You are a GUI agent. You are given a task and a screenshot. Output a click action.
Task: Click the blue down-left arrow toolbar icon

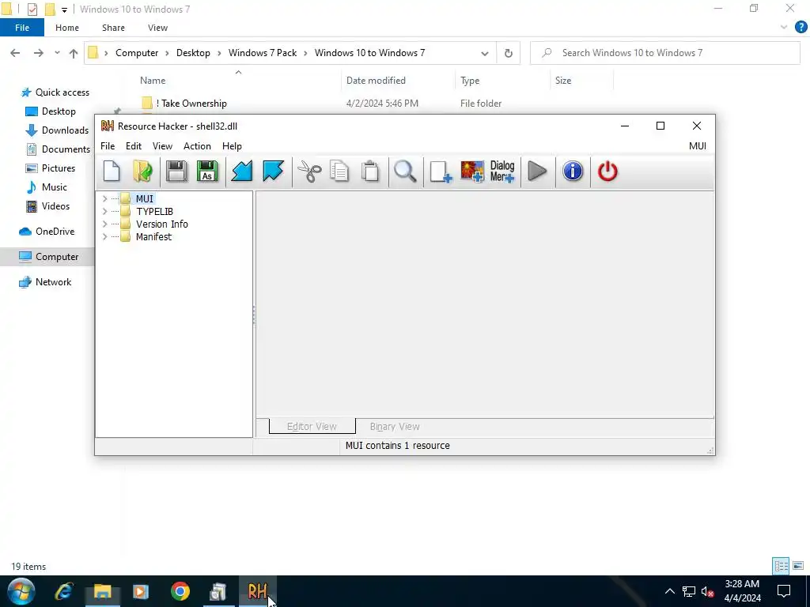(242, 172)
